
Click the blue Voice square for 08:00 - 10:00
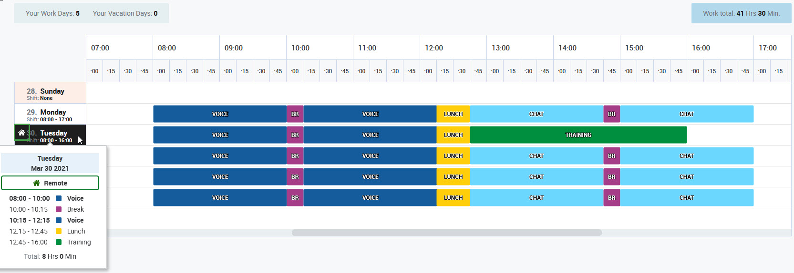(59, 198)
